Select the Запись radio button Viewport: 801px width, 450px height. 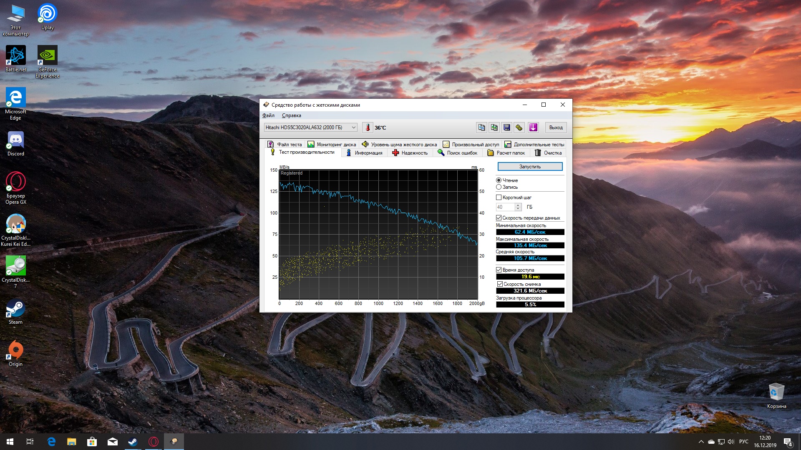coord(499,187)
